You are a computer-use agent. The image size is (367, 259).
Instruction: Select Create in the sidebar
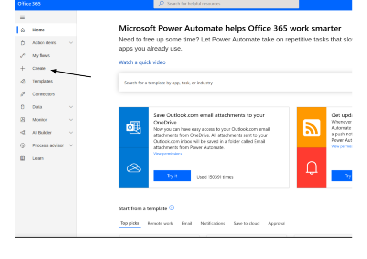point(46,68)
